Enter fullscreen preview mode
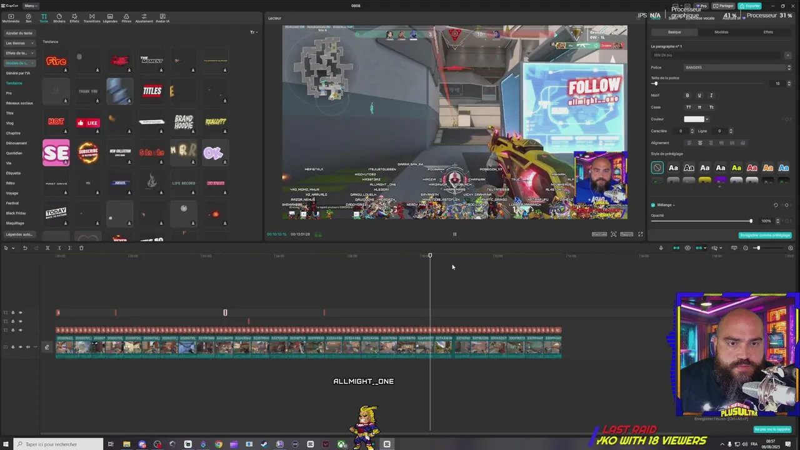The width and height of the screenshot is (800, 450). [640, 234]
